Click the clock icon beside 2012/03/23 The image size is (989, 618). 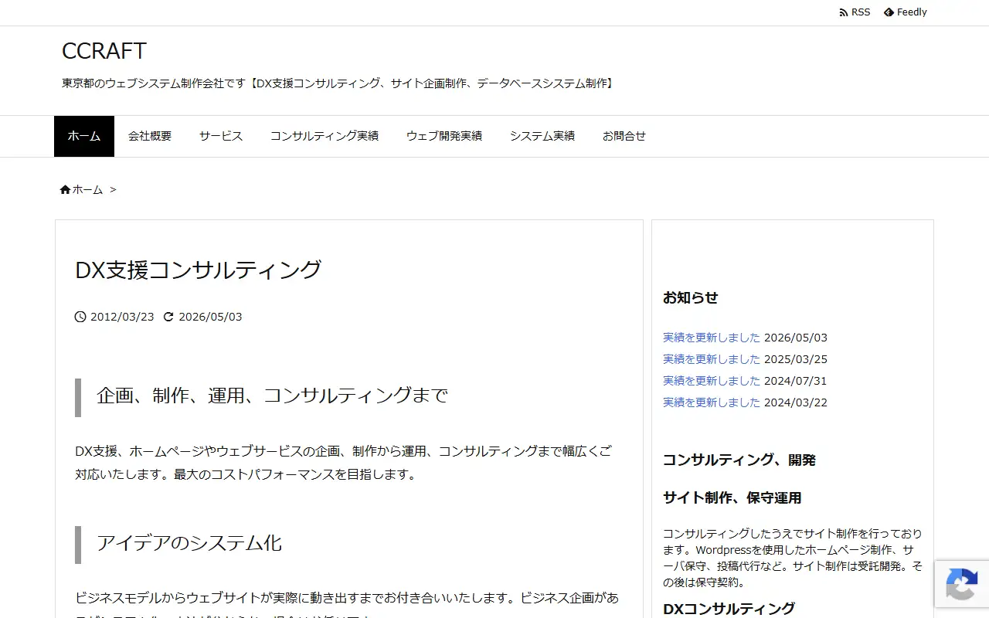coord(80,317)
